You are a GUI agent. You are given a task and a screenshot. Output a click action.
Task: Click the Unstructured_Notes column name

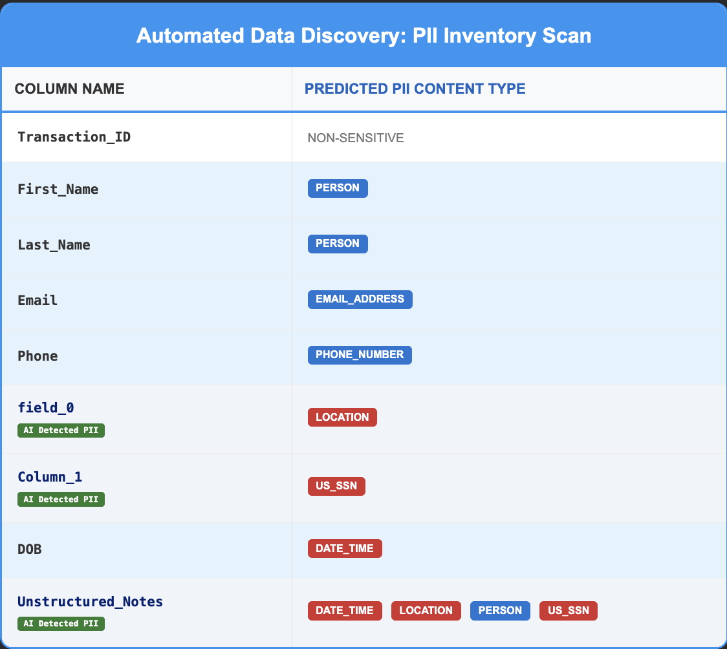(90, 601)
